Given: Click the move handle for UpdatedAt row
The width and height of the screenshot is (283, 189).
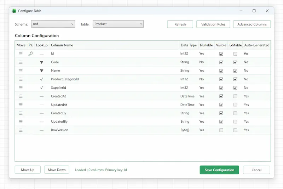Looking at the screenshot, I should tap(21, 105).
